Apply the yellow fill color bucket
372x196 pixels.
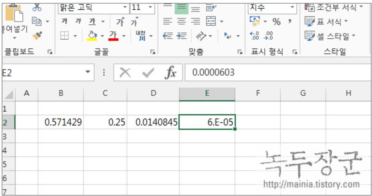pos(92,36)
